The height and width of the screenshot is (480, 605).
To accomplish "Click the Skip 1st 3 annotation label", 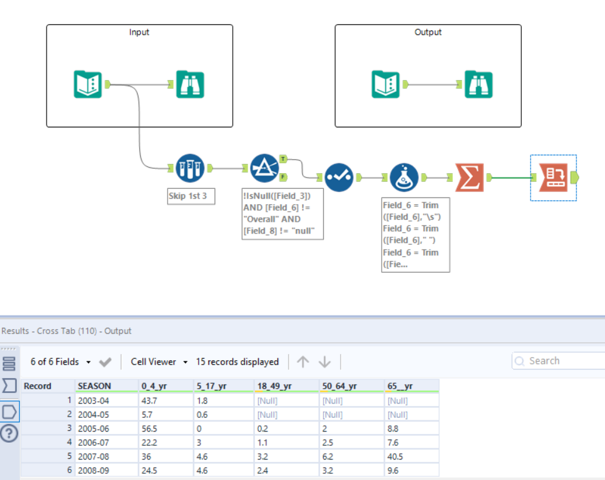I will (191, 196).
